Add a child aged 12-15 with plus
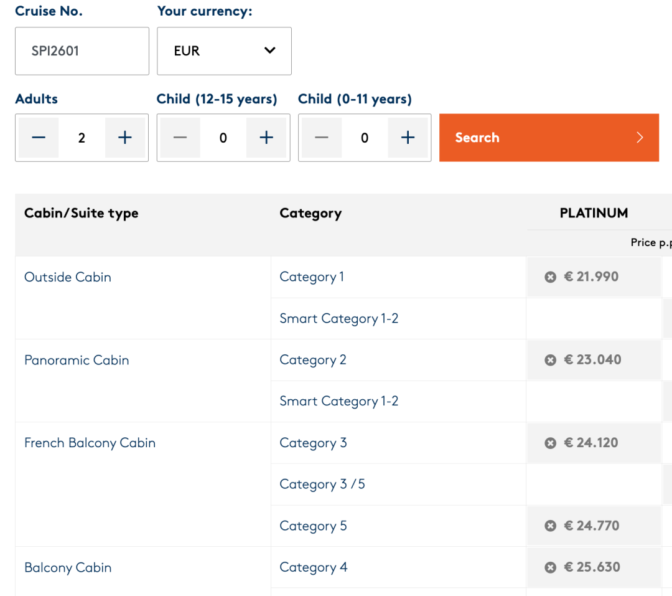The width and height of the screenshot is (672, 596). tap(266, 138)
